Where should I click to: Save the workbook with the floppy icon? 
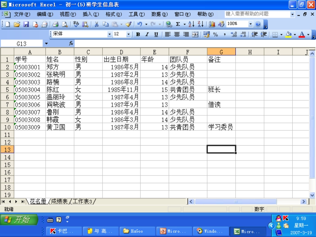click(26, 24)
